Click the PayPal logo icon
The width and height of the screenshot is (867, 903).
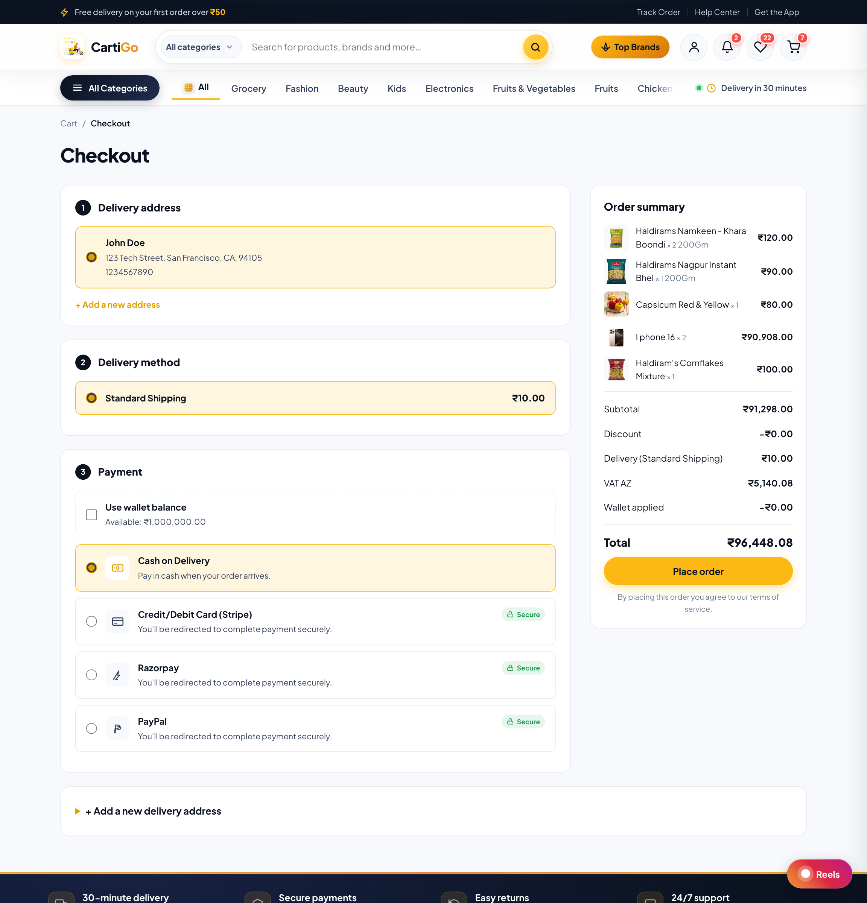tap(117, 728)
